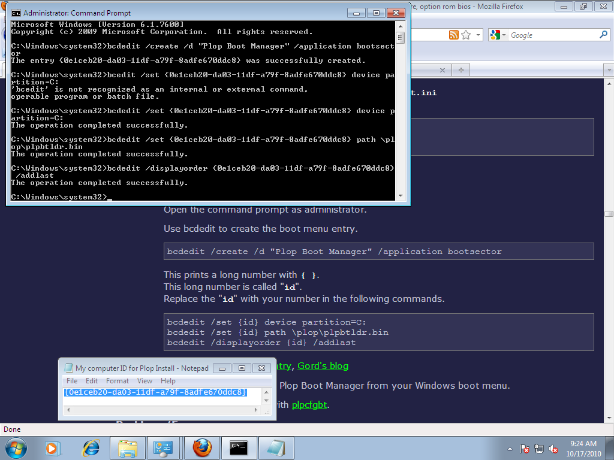This screenshot has width=614, height=460.
Task: Open Action Center flag icon in tray
Action: point(524,449)
